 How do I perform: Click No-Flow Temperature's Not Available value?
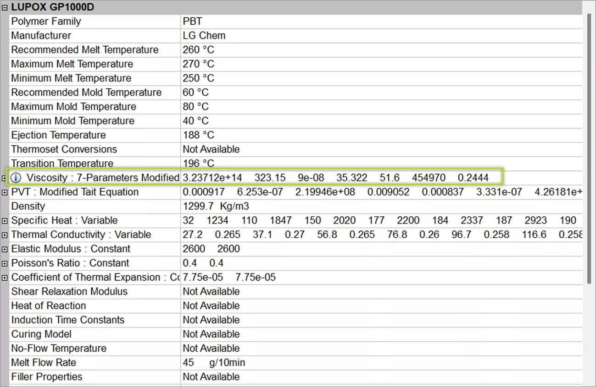[x=211, y=348]
